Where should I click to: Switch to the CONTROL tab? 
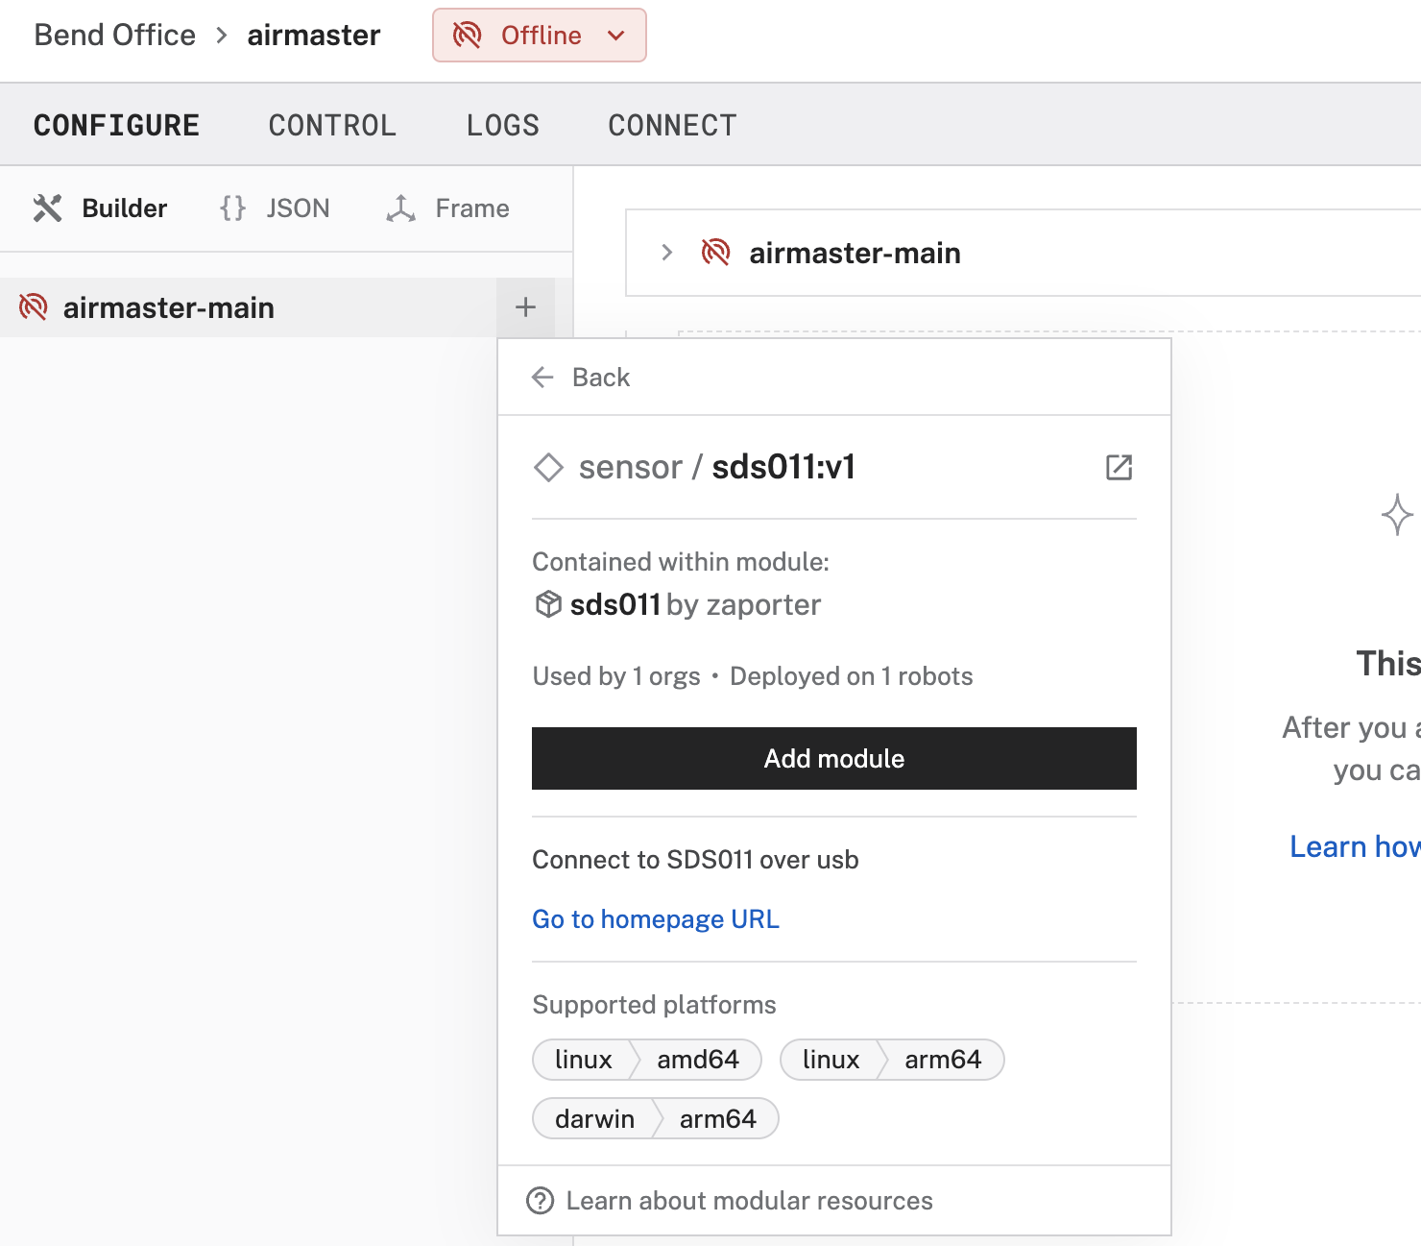click(x=332, y=124)
